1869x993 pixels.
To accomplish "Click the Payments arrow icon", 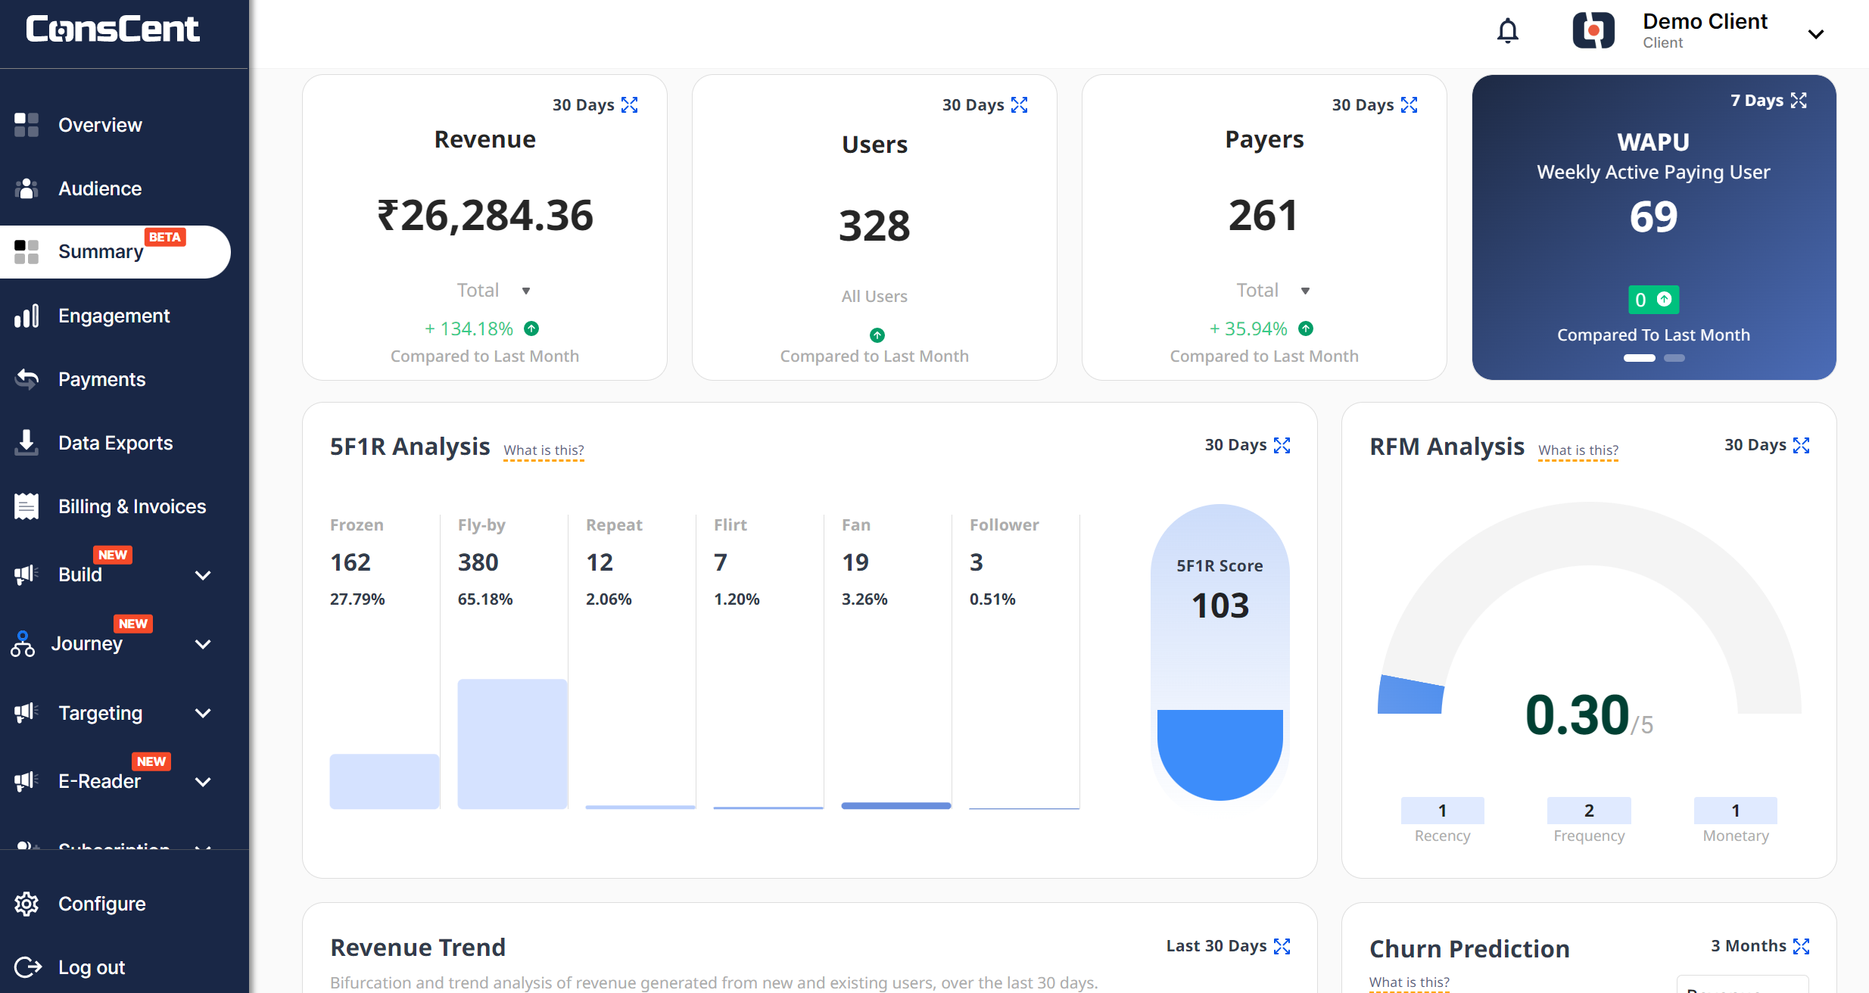I will coord(26,379).
